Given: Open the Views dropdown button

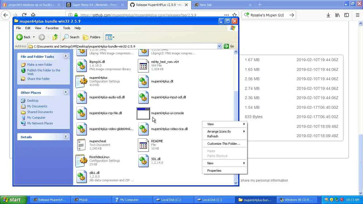Looking at the screenshot, I should pyautogui.click(x=110, y=37).
